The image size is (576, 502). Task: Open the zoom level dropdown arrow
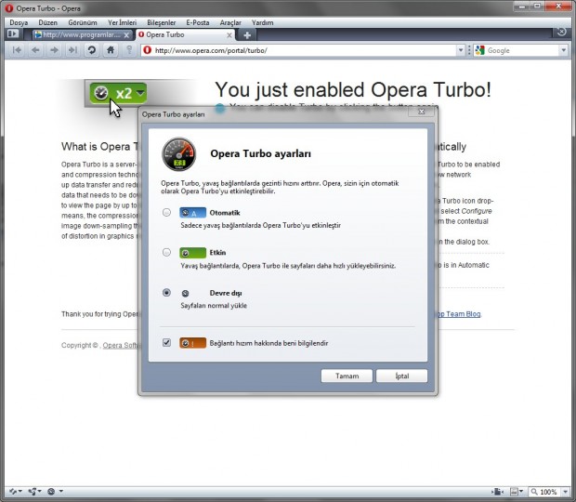(x=566, y=492)
